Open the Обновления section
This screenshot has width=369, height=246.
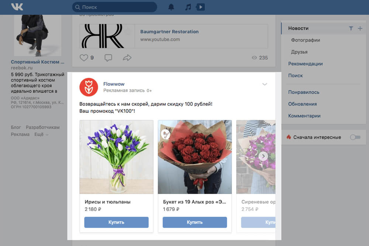click(303, 104)
